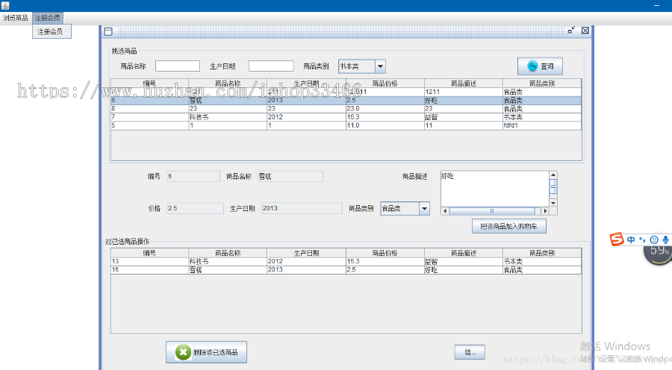Select row 13 科技书 in the selected-products table

(x=346, y=261)
